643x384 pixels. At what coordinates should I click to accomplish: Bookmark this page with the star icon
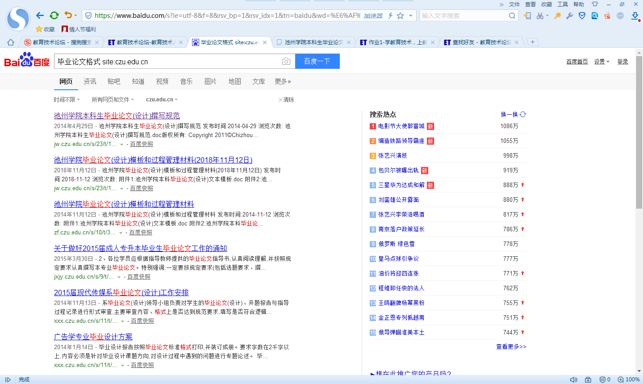click(401, 16)
